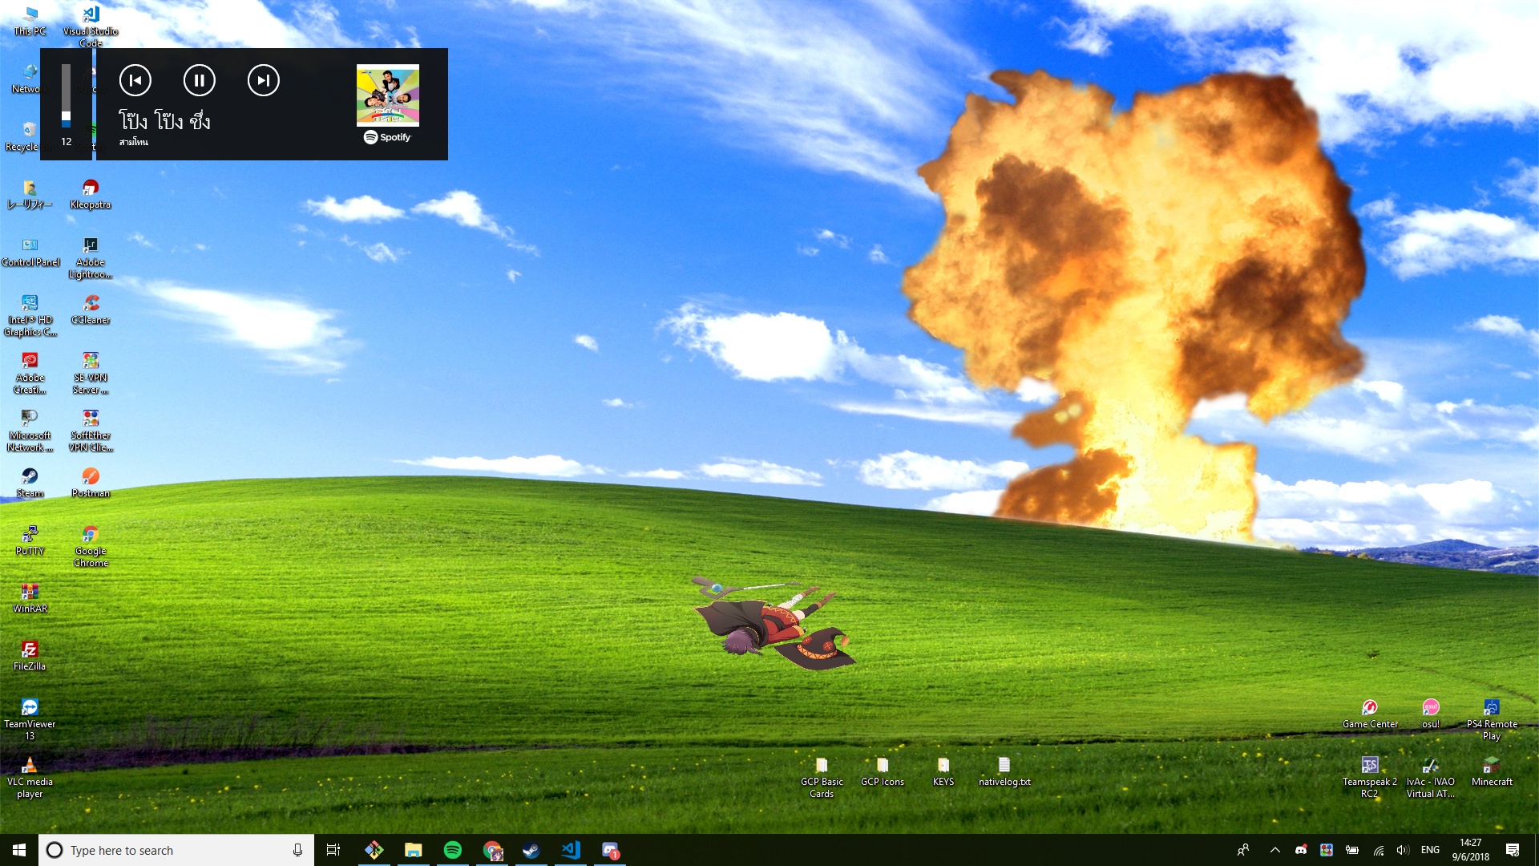
Task: Launch FileZilla from desktop
Action: [30, 655]
